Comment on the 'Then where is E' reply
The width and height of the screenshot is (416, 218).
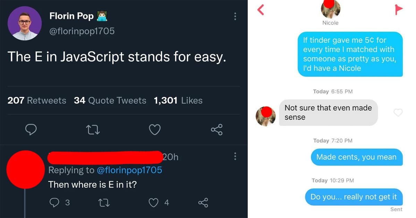click(54, 202)
